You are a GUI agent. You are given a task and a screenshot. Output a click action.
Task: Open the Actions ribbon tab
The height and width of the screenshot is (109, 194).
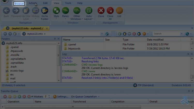pyautogui.click(x=33, y=3)
